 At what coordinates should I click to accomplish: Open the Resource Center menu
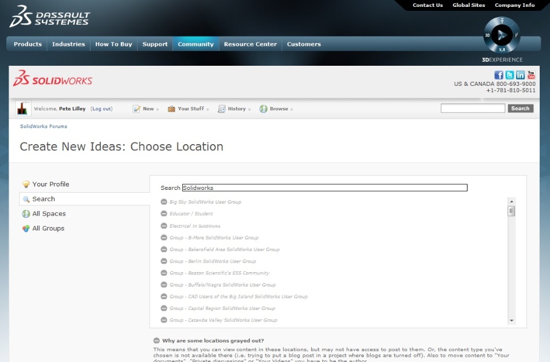coord(250,44)
